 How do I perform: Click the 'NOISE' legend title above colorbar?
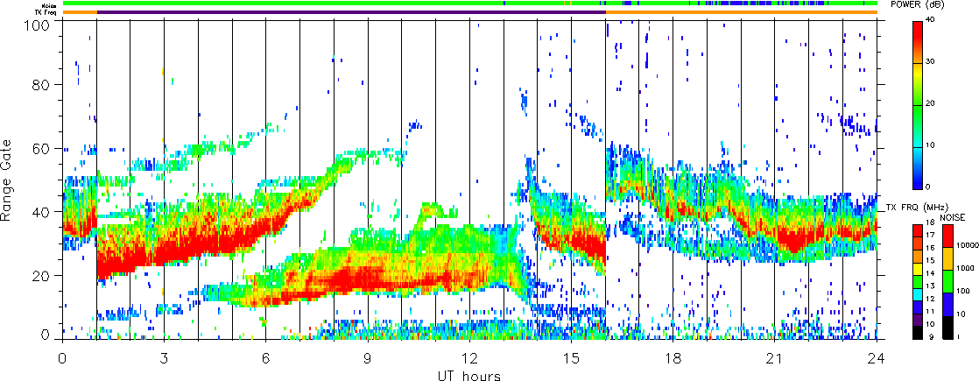(x=952, y=217)
